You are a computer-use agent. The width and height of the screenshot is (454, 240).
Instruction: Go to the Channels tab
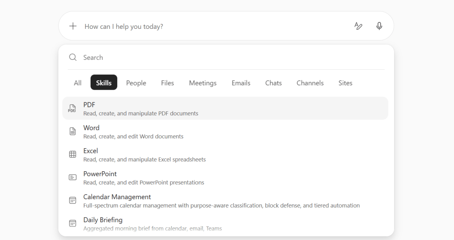[x=310, y=83]
